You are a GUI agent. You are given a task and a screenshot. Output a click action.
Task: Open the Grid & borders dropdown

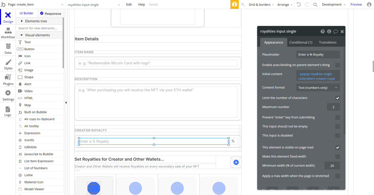[x=260, y=4]
